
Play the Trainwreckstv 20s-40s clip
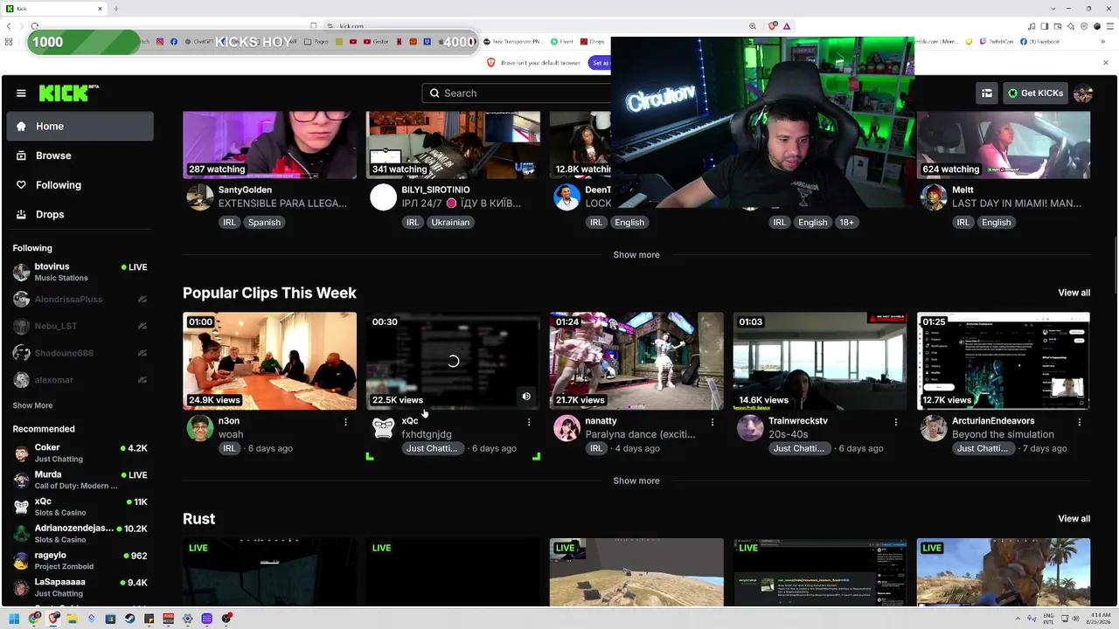click(820, 361)
